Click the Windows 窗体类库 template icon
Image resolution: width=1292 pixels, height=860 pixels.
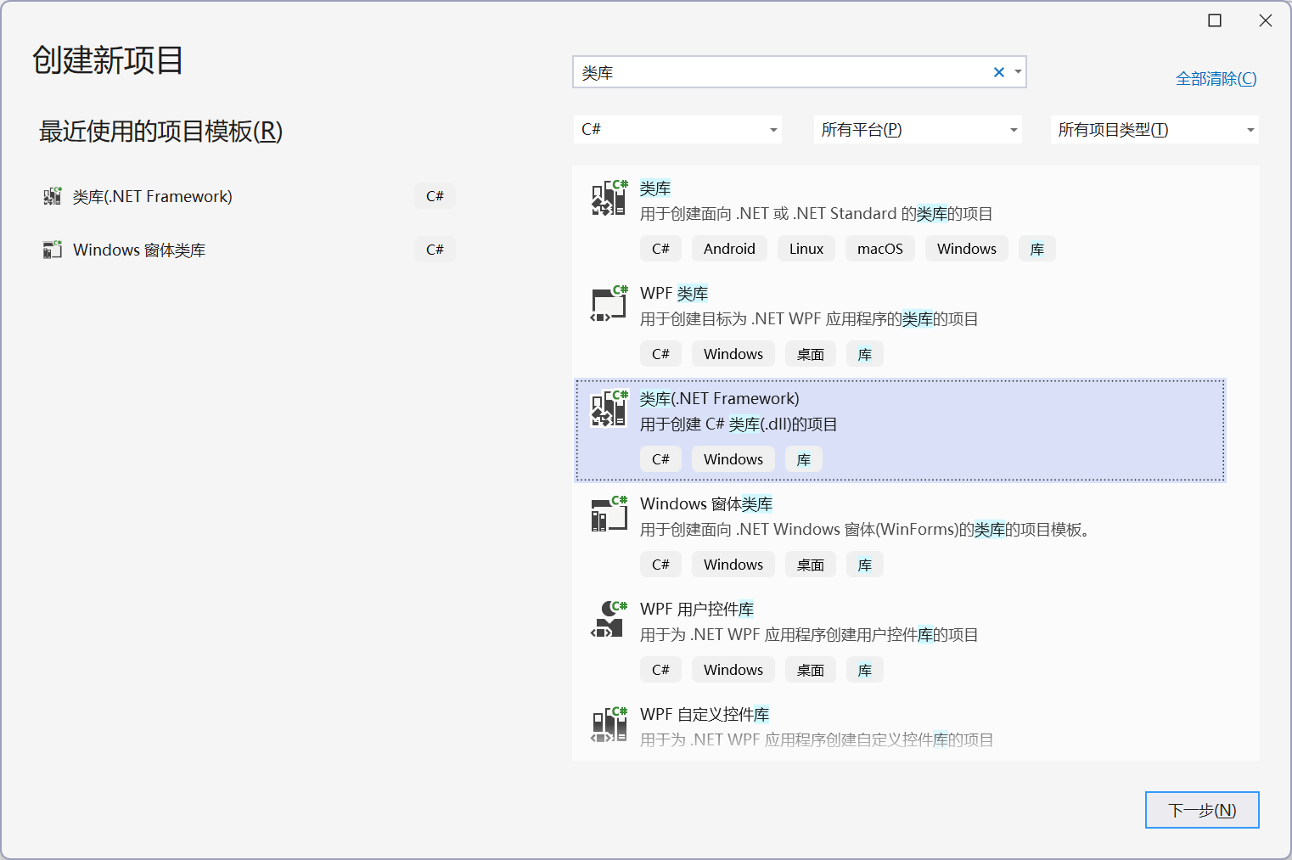608,514
